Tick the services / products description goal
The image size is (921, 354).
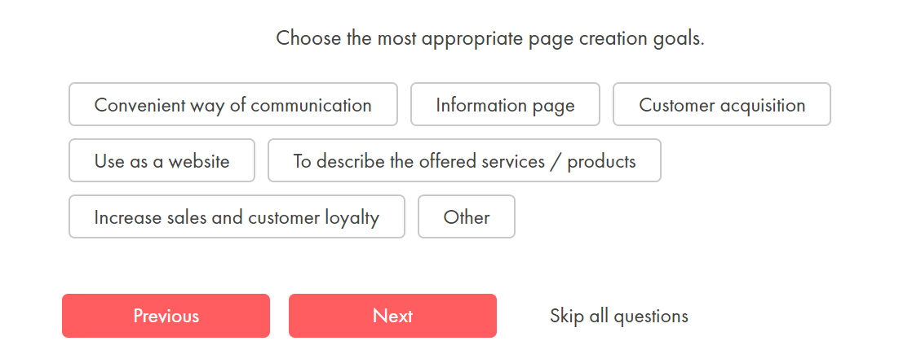click(x=465, y=160)
